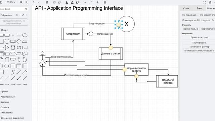Bring selection to front toolbar icon

(x=54, y=2)
